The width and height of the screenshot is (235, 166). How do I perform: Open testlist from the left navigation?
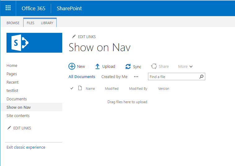[x=12, y=90]
